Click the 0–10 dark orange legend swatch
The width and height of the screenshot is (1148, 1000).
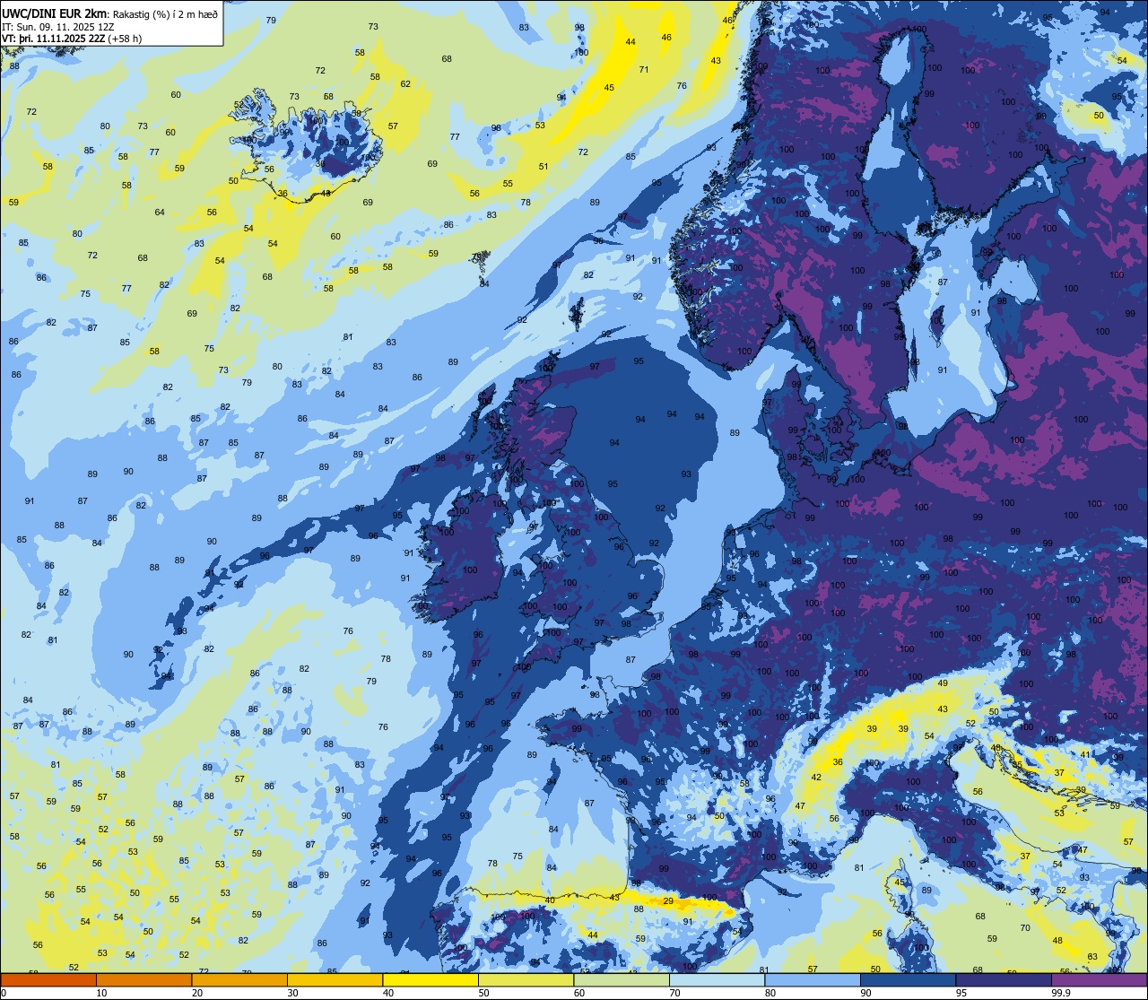[48, 980]
